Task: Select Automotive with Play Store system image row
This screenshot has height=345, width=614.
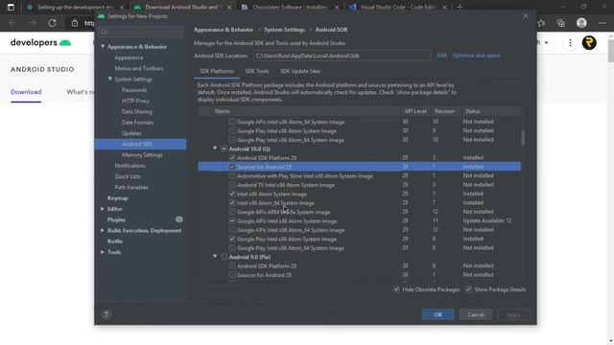Action: [360, 175]
